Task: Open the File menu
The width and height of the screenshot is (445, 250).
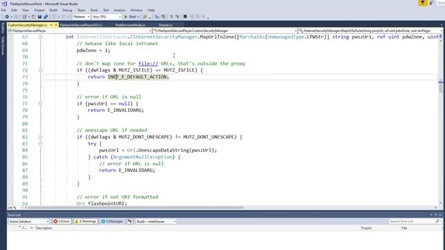Action: (3, 10)
